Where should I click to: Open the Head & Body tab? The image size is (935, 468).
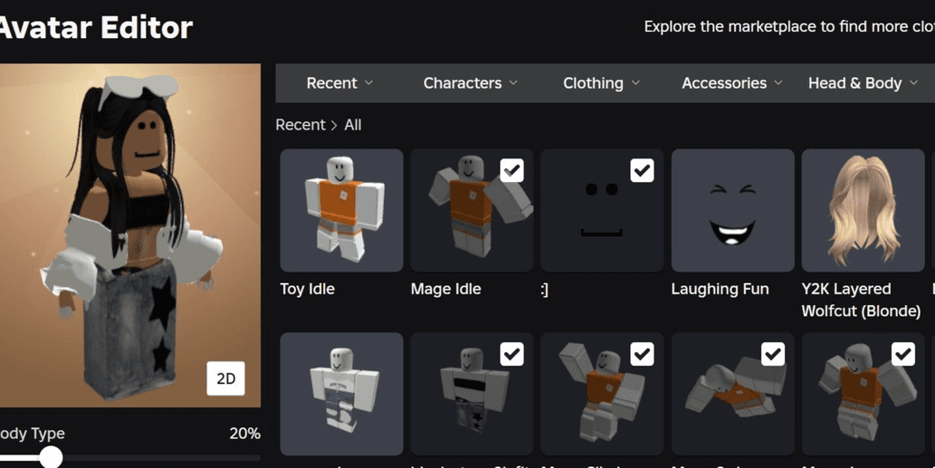tap(863, 83)
